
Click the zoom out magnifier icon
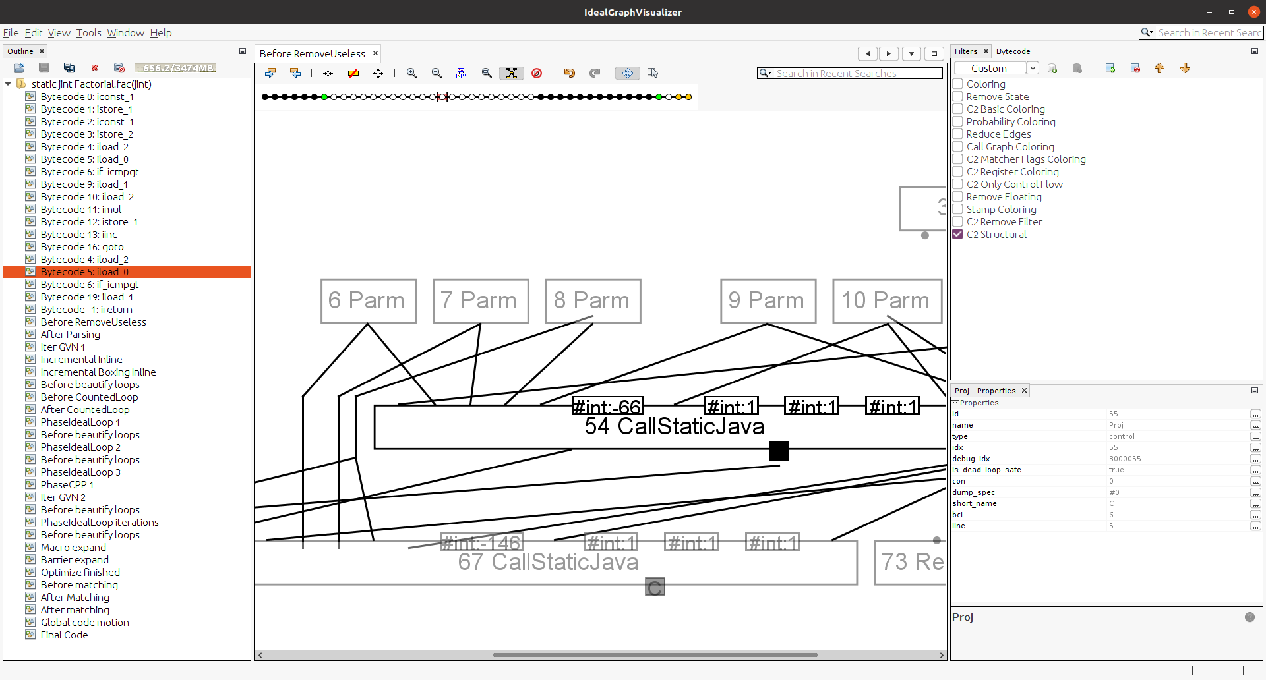437,73
